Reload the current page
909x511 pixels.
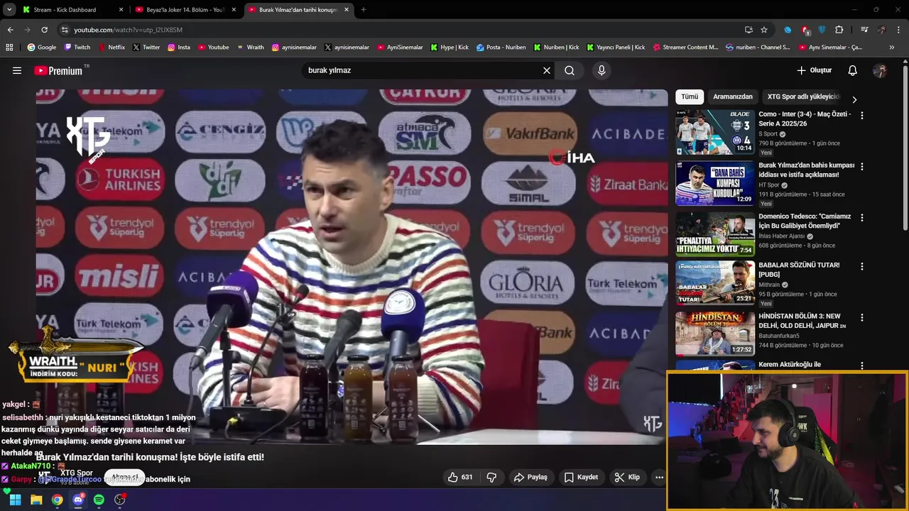tap(44, 30)
